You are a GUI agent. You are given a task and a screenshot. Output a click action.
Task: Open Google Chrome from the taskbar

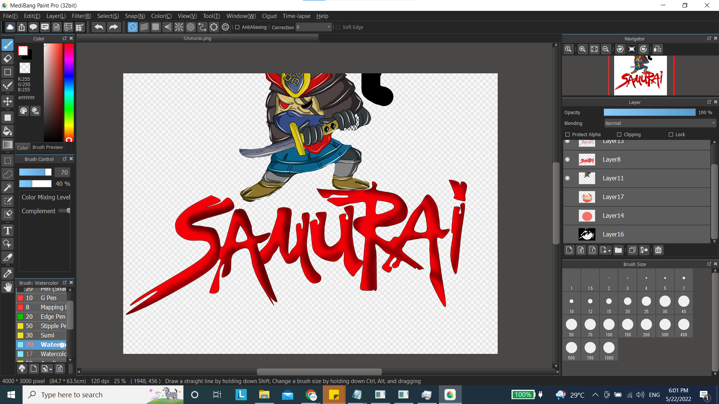[x=311, y=395]
